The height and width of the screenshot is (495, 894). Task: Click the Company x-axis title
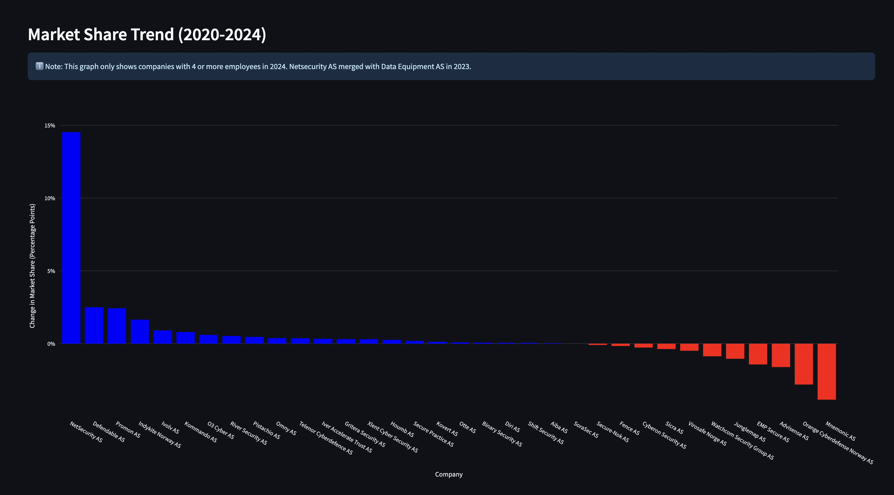click(449, 474)
